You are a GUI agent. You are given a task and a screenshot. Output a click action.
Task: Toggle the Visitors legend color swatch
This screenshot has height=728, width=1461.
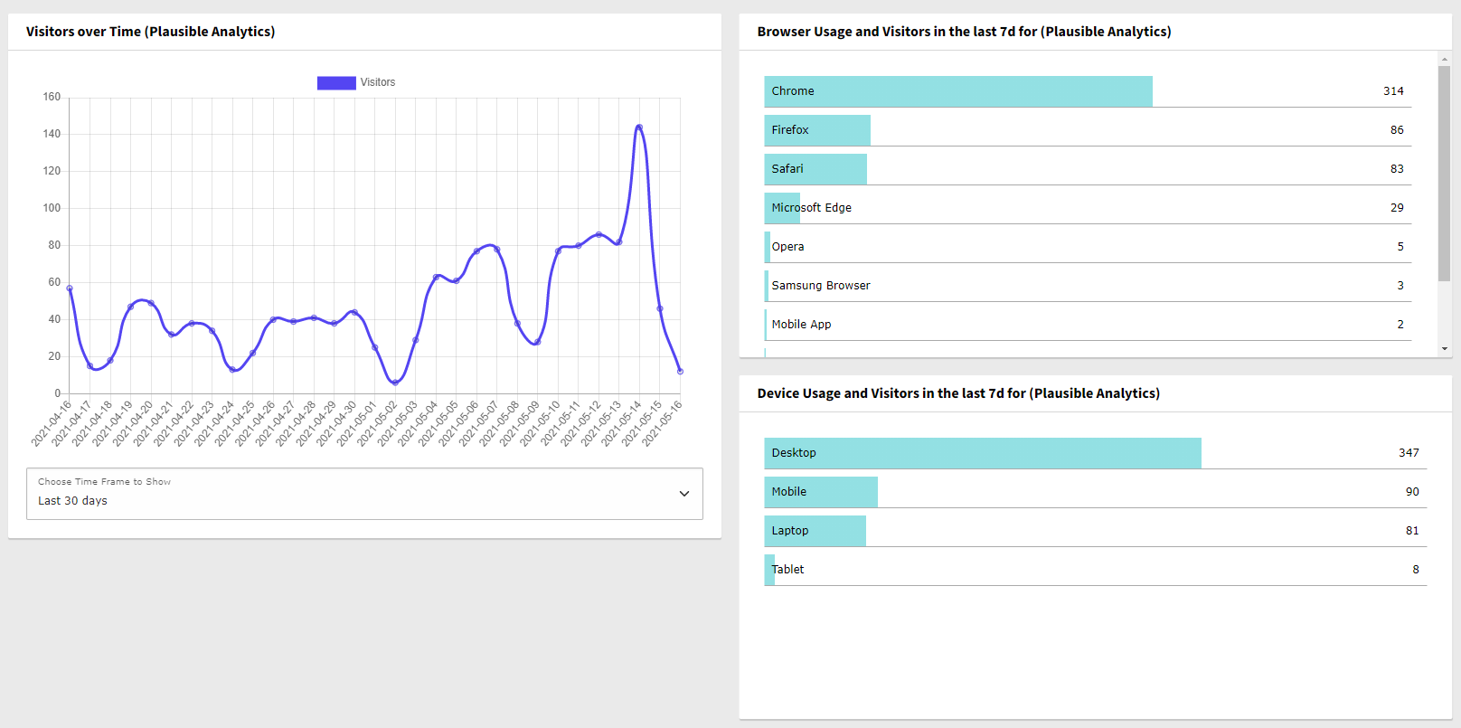tap(336, 82)
